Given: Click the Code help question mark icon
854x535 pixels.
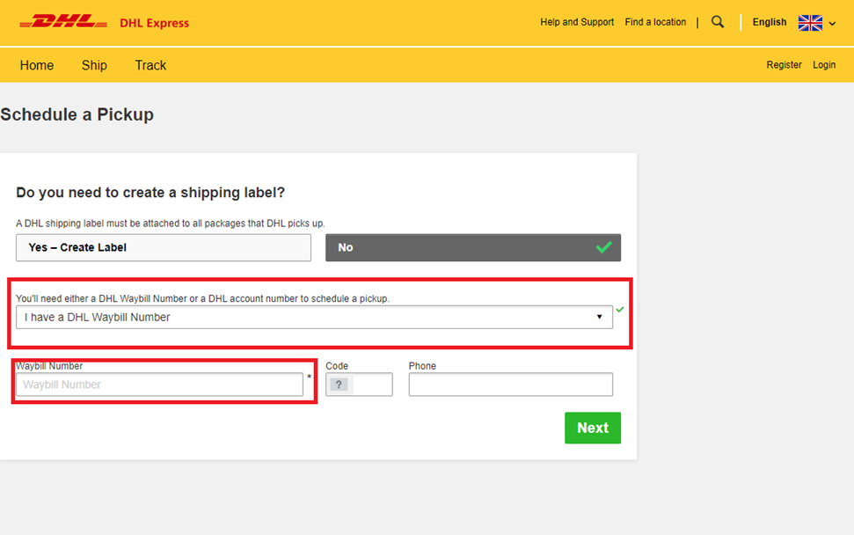Looking at the screenshot, I should pos(339,385).
